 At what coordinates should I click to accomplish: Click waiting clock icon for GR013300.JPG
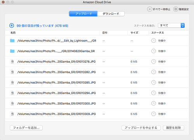pos(154,103)
